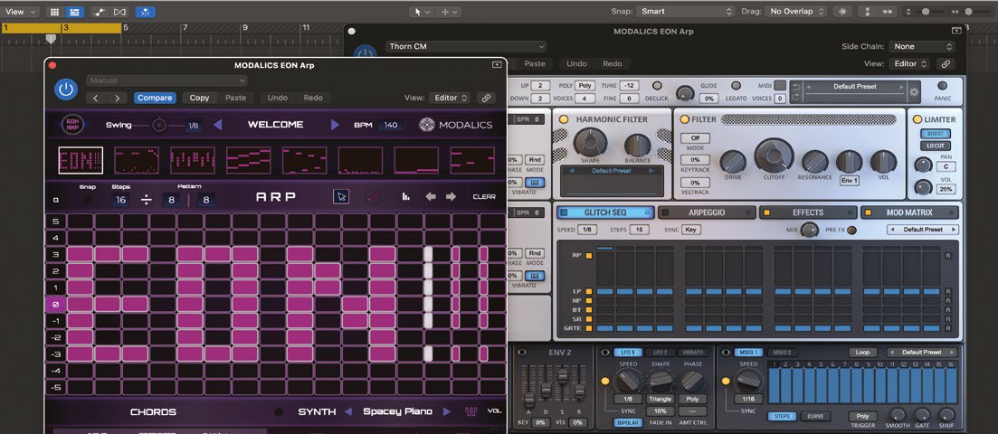The image size is (998, 434).
Task: Toggle the GATE row enable in Glitch Seq
Action: [x=589, y=328]
